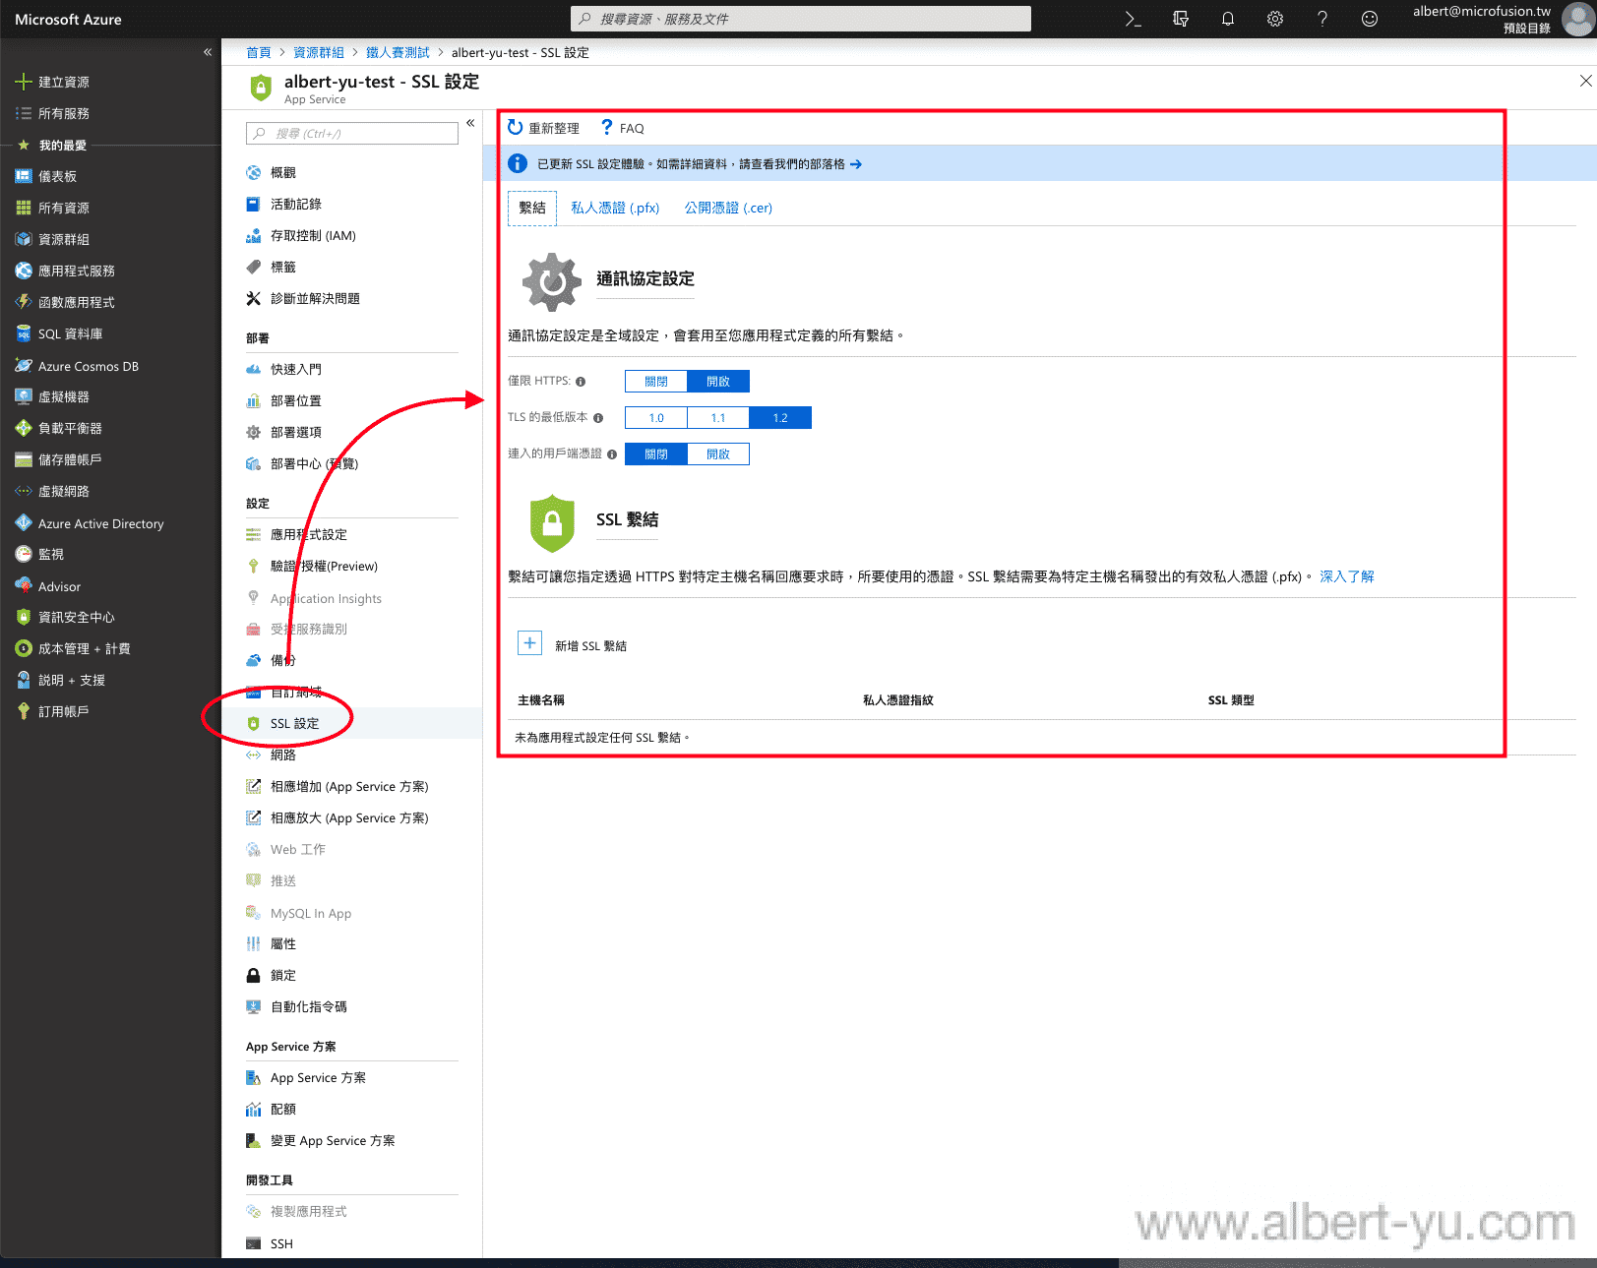Switch to 私人憑證 (.pfx) tab
The width and height of the screenshot is (1597, 1268).
pos(615,208)
